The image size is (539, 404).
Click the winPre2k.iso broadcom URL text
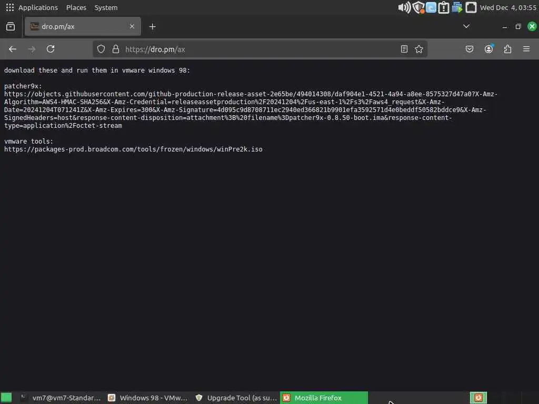[133, 149]
